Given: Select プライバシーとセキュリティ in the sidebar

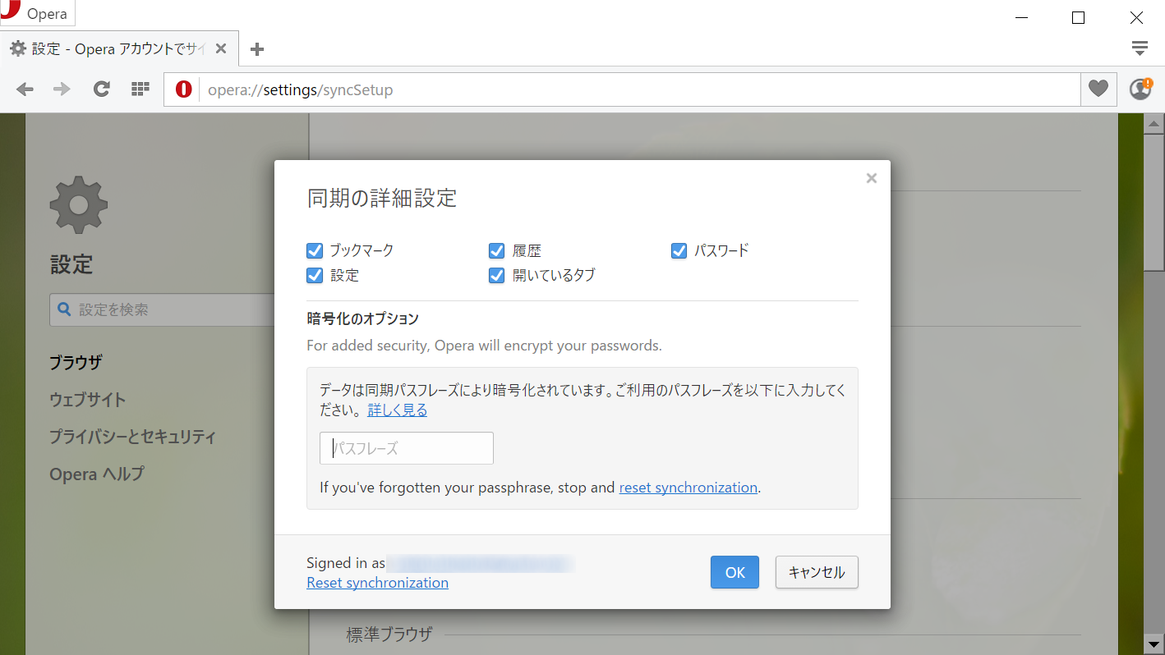Looking at the screenshot, I should [x=132, y=437].
